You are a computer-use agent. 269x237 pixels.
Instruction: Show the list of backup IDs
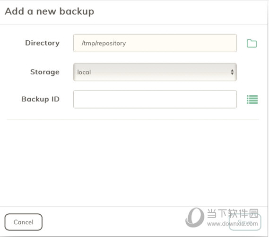click(x=252, y=100)
